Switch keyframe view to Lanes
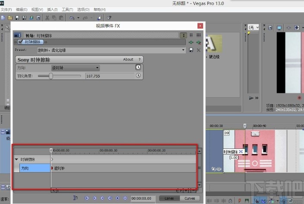 click(169, 198)
